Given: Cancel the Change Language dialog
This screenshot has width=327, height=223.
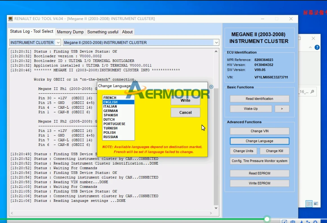Looking at the screenshot, I should pos(185,112).
